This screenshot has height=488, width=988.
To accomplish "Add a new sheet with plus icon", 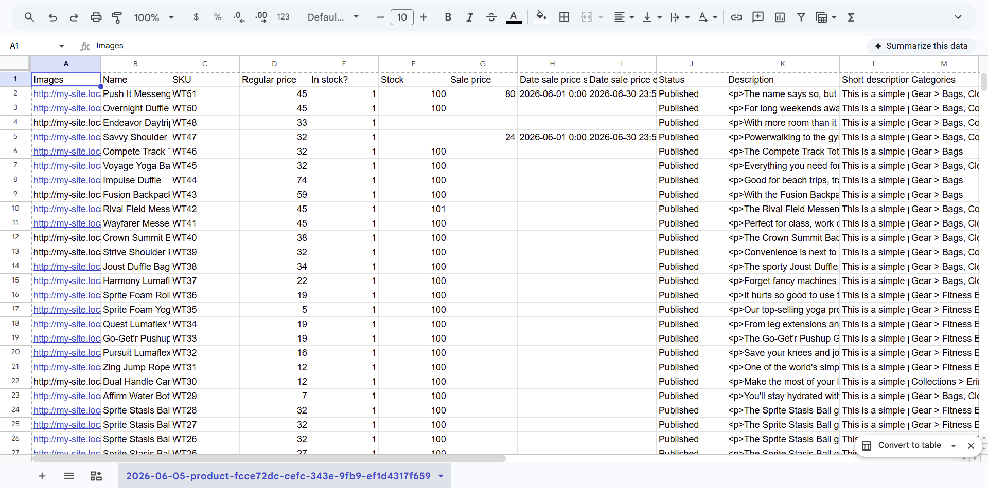I will click(42, 476).
